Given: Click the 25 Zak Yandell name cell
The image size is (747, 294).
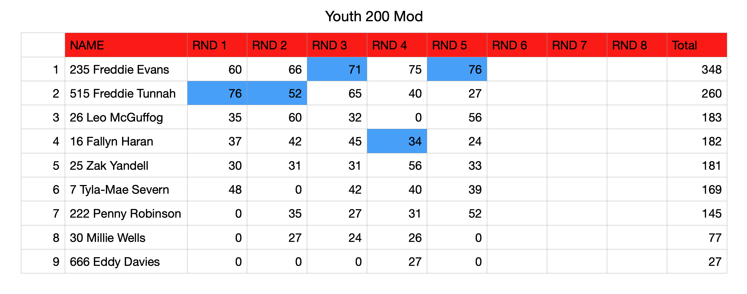Looking at the screenshot, I should pos(126,165).
